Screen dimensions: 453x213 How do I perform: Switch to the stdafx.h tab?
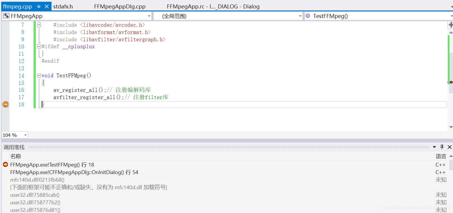pos(63,6)
